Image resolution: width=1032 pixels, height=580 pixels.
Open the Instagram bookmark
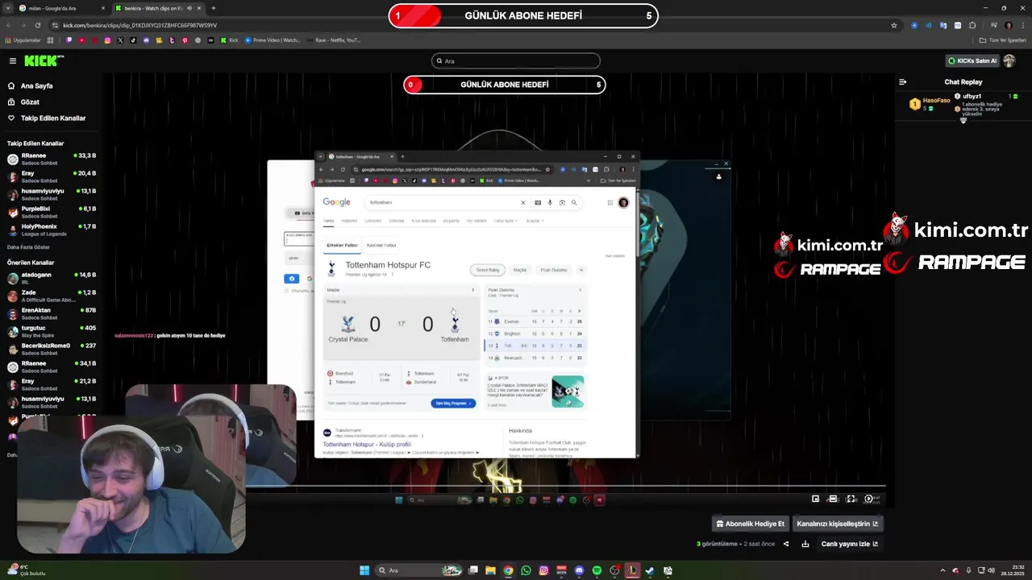pos(107,40)
